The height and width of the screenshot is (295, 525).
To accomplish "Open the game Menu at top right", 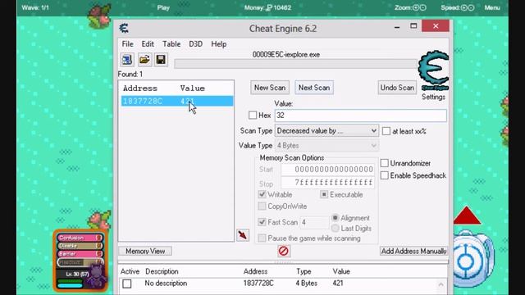I will pos(492,7).
